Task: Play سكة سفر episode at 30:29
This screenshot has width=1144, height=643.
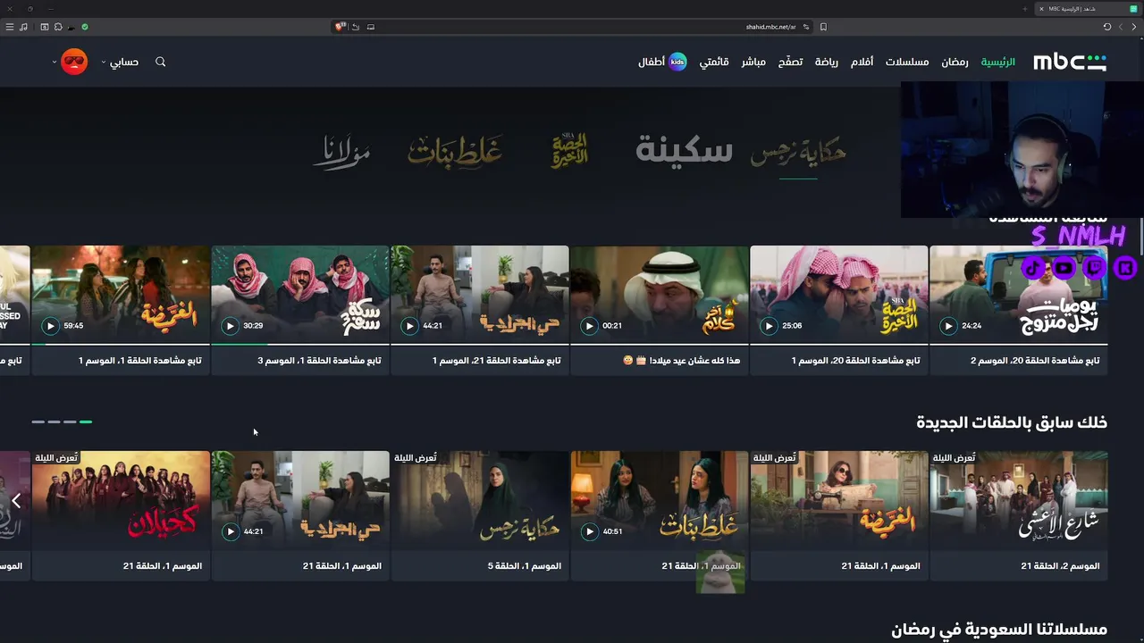Action: click(x=230, y=326)
